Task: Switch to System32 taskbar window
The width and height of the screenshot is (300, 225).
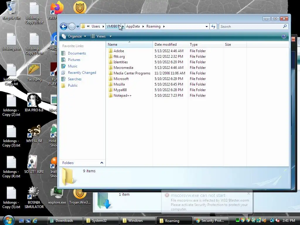Action: 101,221
